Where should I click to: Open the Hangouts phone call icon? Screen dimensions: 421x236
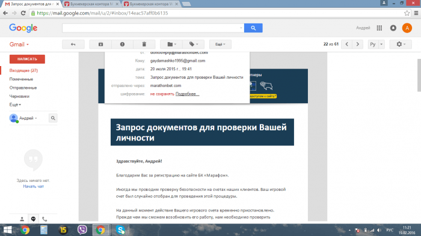point(45,219)
